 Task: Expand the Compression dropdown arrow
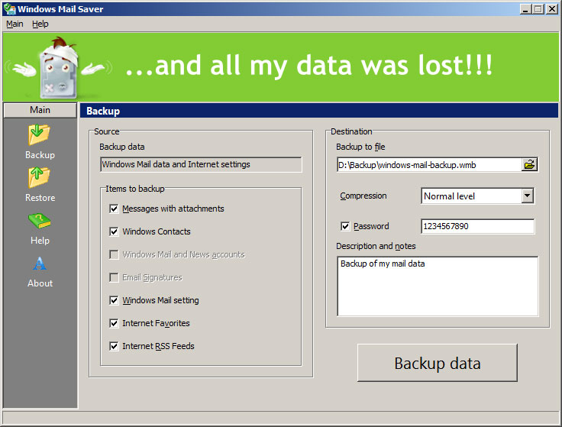pyautogui.click(x=527, y=196)
